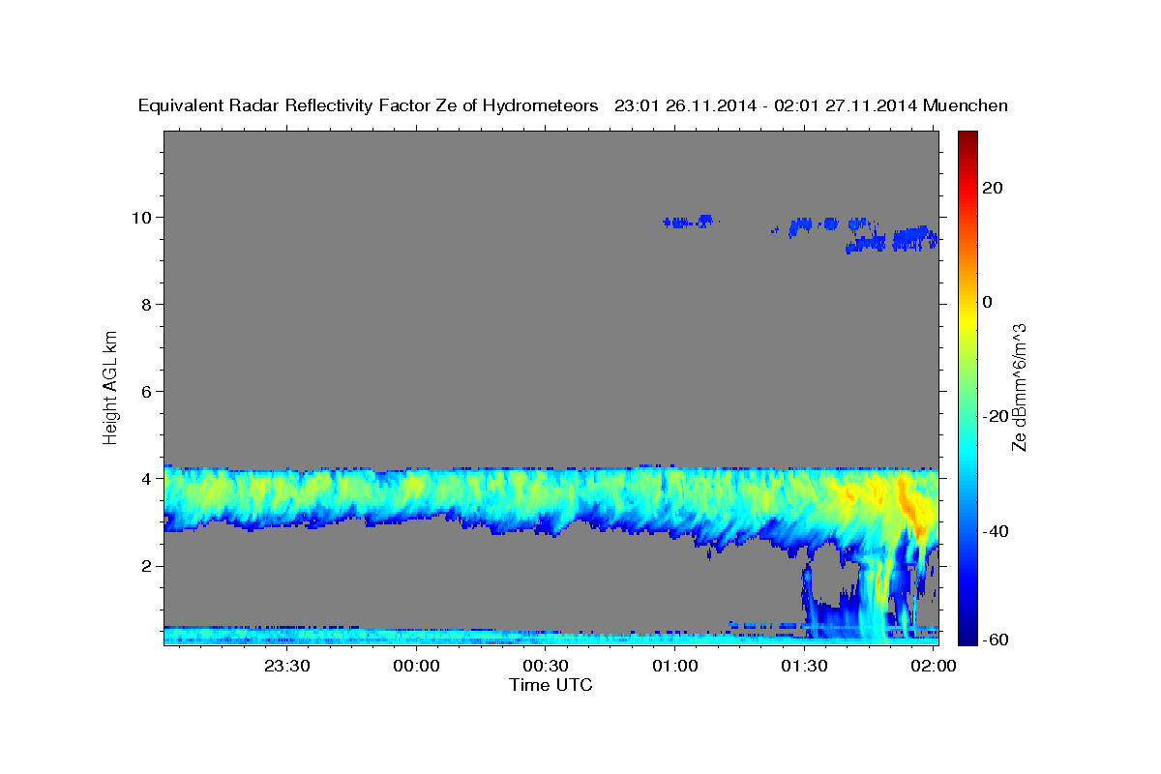Screen dimensions: 1161x774
Task: Click the '23:30' time tick label
Action: (x=287, y=666)
